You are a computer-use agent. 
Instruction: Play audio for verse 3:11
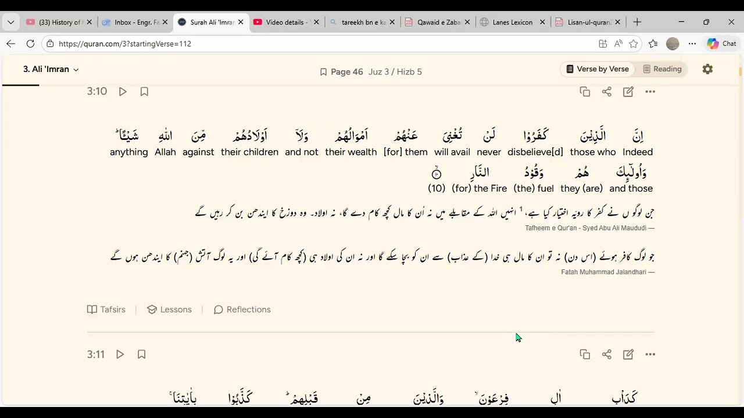(x=120, y=354)
